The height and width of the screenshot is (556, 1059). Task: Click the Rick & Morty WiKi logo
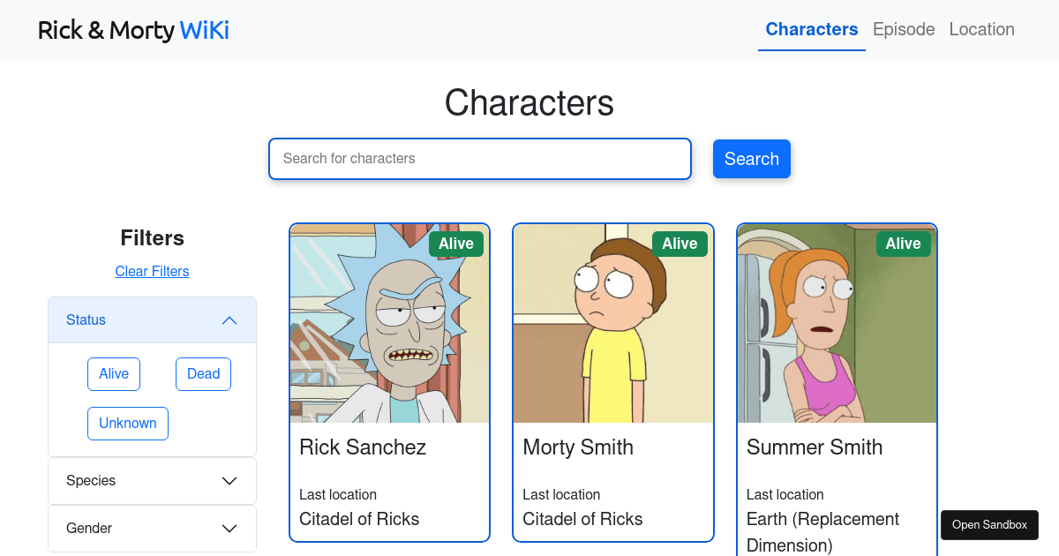pyautogui.click(x=132, y=29)
